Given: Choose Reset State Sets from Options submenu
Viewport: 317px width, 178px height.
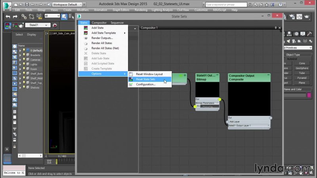Looking at the screenshot, I should pyautogui.click(x=150, y=80).
